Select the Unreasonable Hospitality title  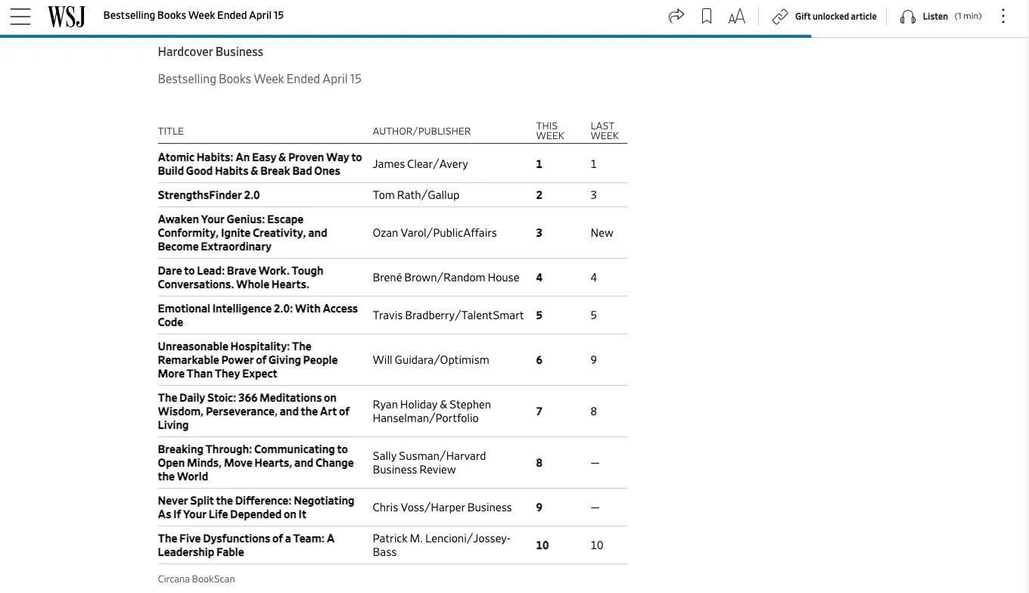click(247, 360)
